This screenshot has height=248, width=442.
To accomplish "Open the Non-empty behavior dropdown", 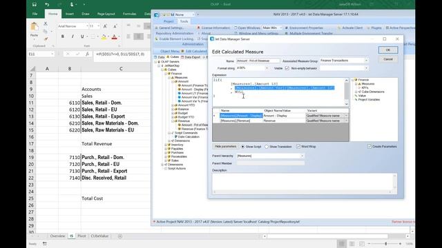I will [x=366, y=68].
